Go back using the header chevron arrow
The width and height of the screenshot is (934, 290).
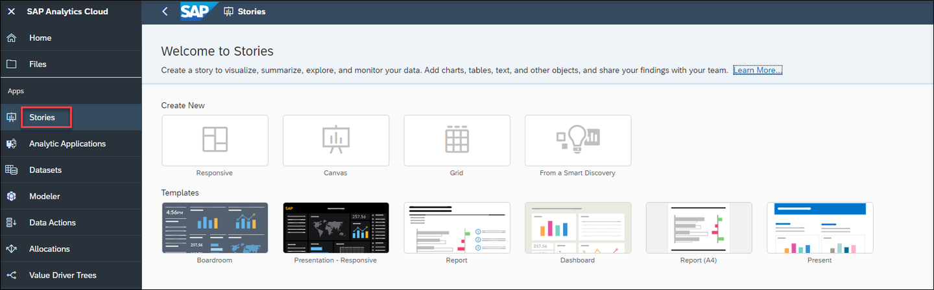tap(165, 12)
